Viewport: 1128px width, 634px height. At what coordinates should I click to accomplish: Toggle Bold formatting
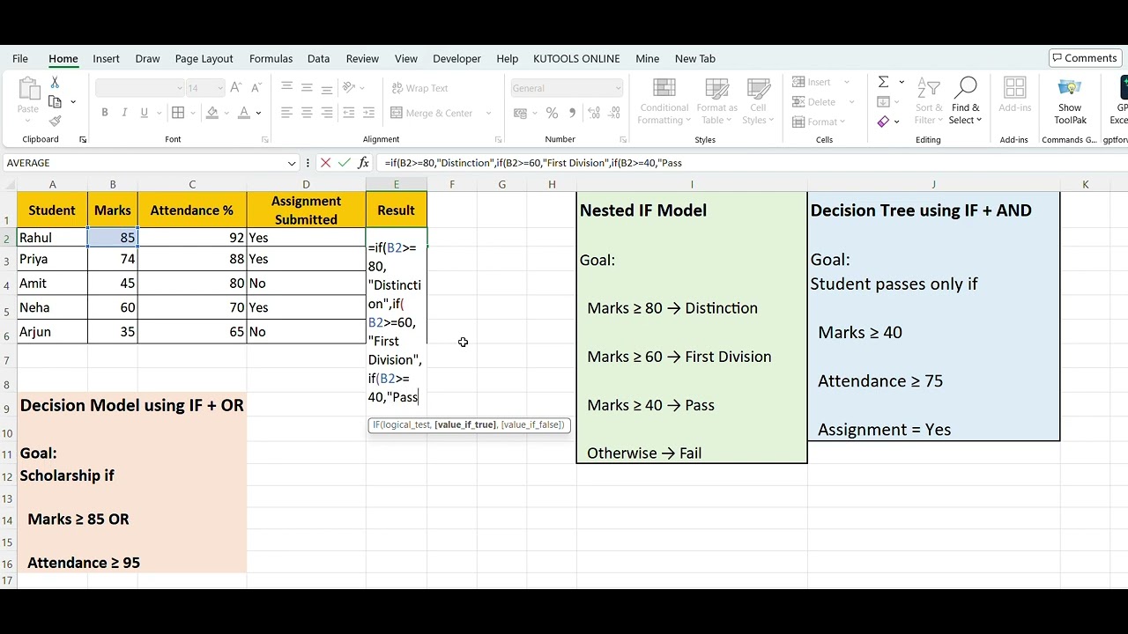[105, 113]
